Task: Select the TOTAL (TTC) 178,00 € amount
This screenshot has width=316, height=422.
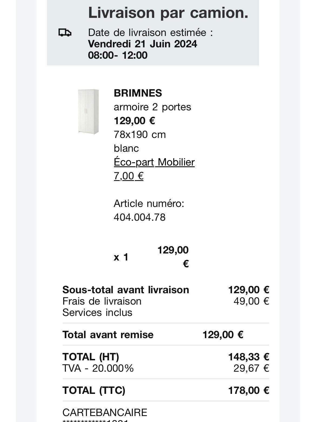Action: pyautogui.click(x=248, y=390)
